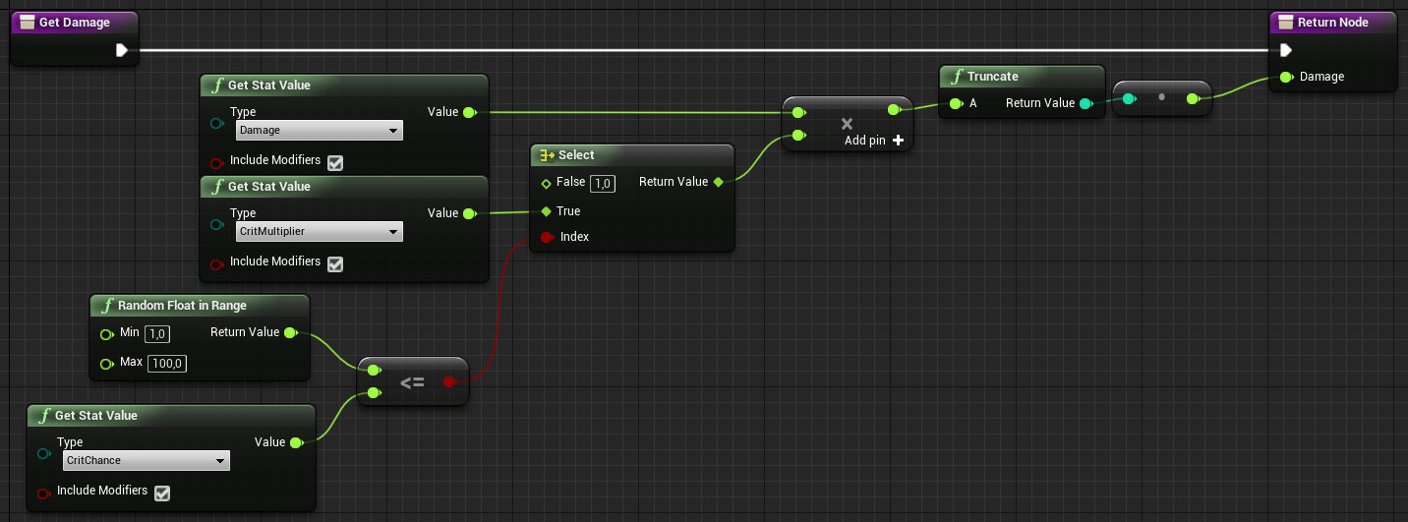
Task: Click the Get Damage execution output pin
Action: [x=122, y=50]
